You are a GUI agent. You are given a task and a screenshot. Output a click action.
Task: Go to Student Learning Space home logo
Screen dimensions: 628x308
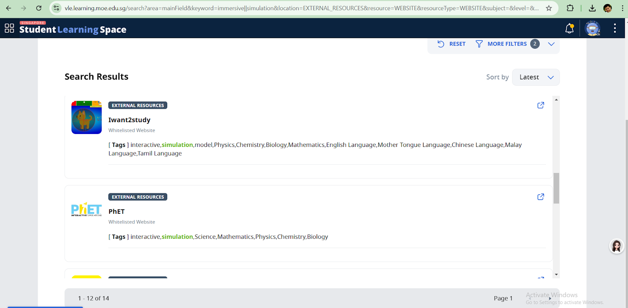click(x=73, y=28)
